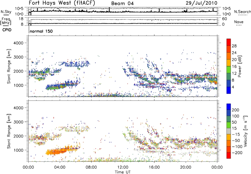Image resolution: width=251 pixels, height=174 pixels.
Task: Click the '10^0' tick beside N.Search
Action: (227, 14)
